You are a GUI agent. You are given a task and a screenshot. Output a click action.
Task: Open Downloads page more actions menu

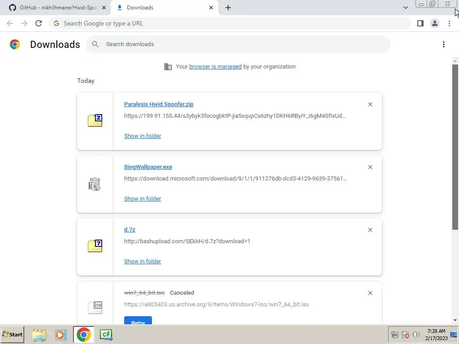pos(443,44)
